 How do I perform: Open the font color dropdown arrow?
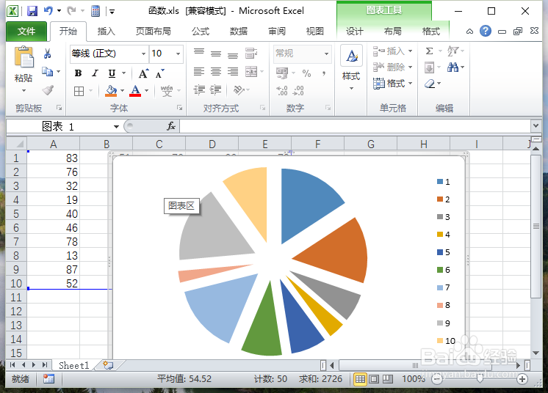click(146, 91)
